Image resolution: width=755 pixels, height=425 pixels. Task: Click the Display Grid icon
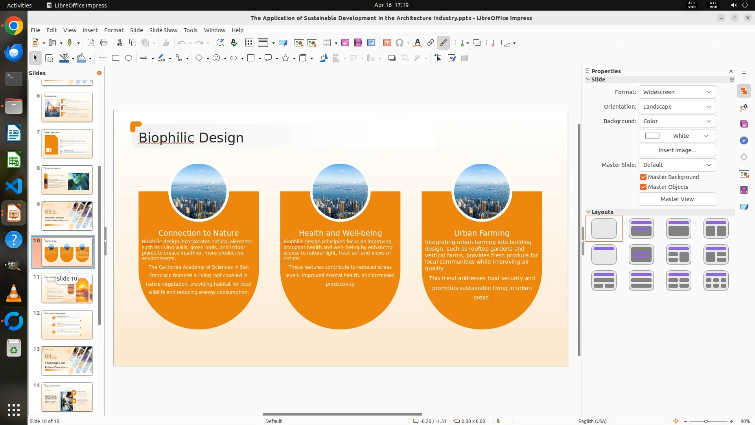(x=249, y=43)
